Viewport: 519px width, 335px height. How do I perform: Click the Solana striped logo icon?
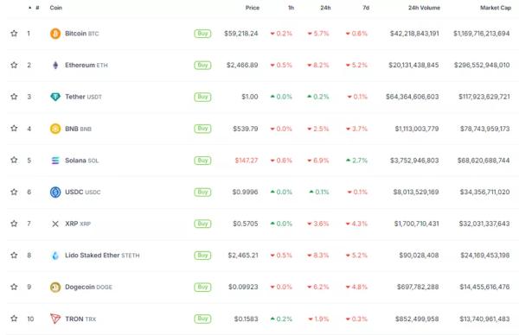coord(55,161)
